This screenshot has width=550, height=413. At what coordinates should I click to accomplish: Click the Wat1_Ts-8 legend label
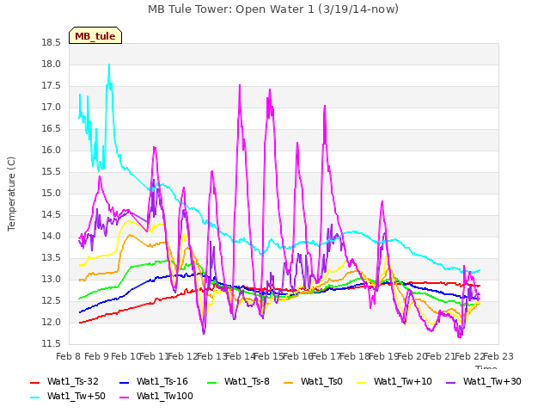[x=247, y=381]
